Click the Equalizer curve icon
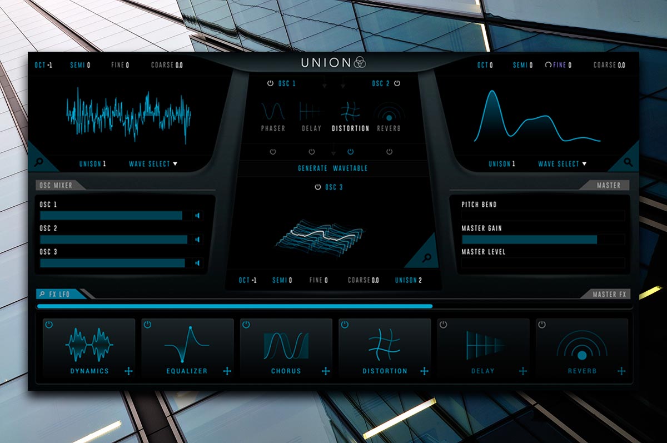This screenshot has width=667, height=443. tap(187, 345)
